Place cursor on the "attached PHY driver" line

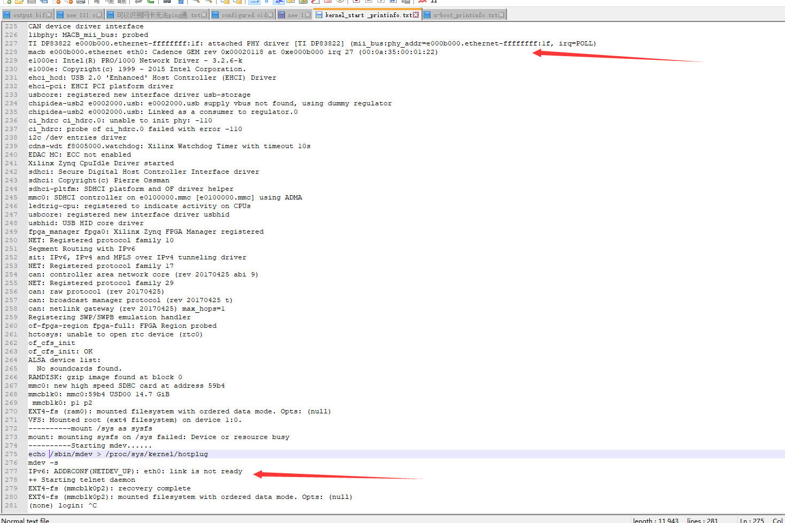coord(312,43)
